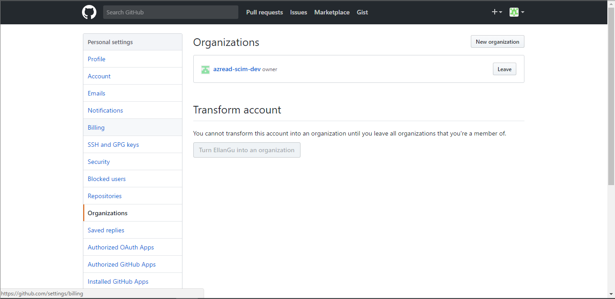This screenshot has width=615, height=299.
Task: Open the Billing settings page
Action: pyautogui.click(x=96, y=127)
